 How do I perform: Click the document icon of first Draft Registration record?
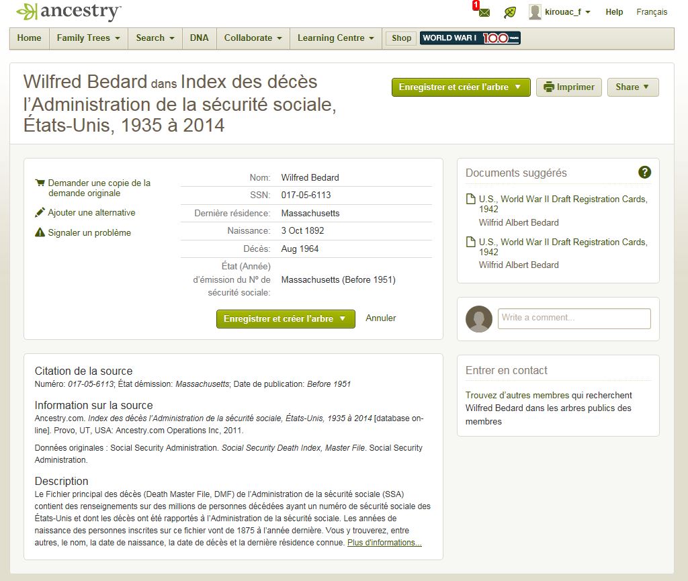pos(470,199)
